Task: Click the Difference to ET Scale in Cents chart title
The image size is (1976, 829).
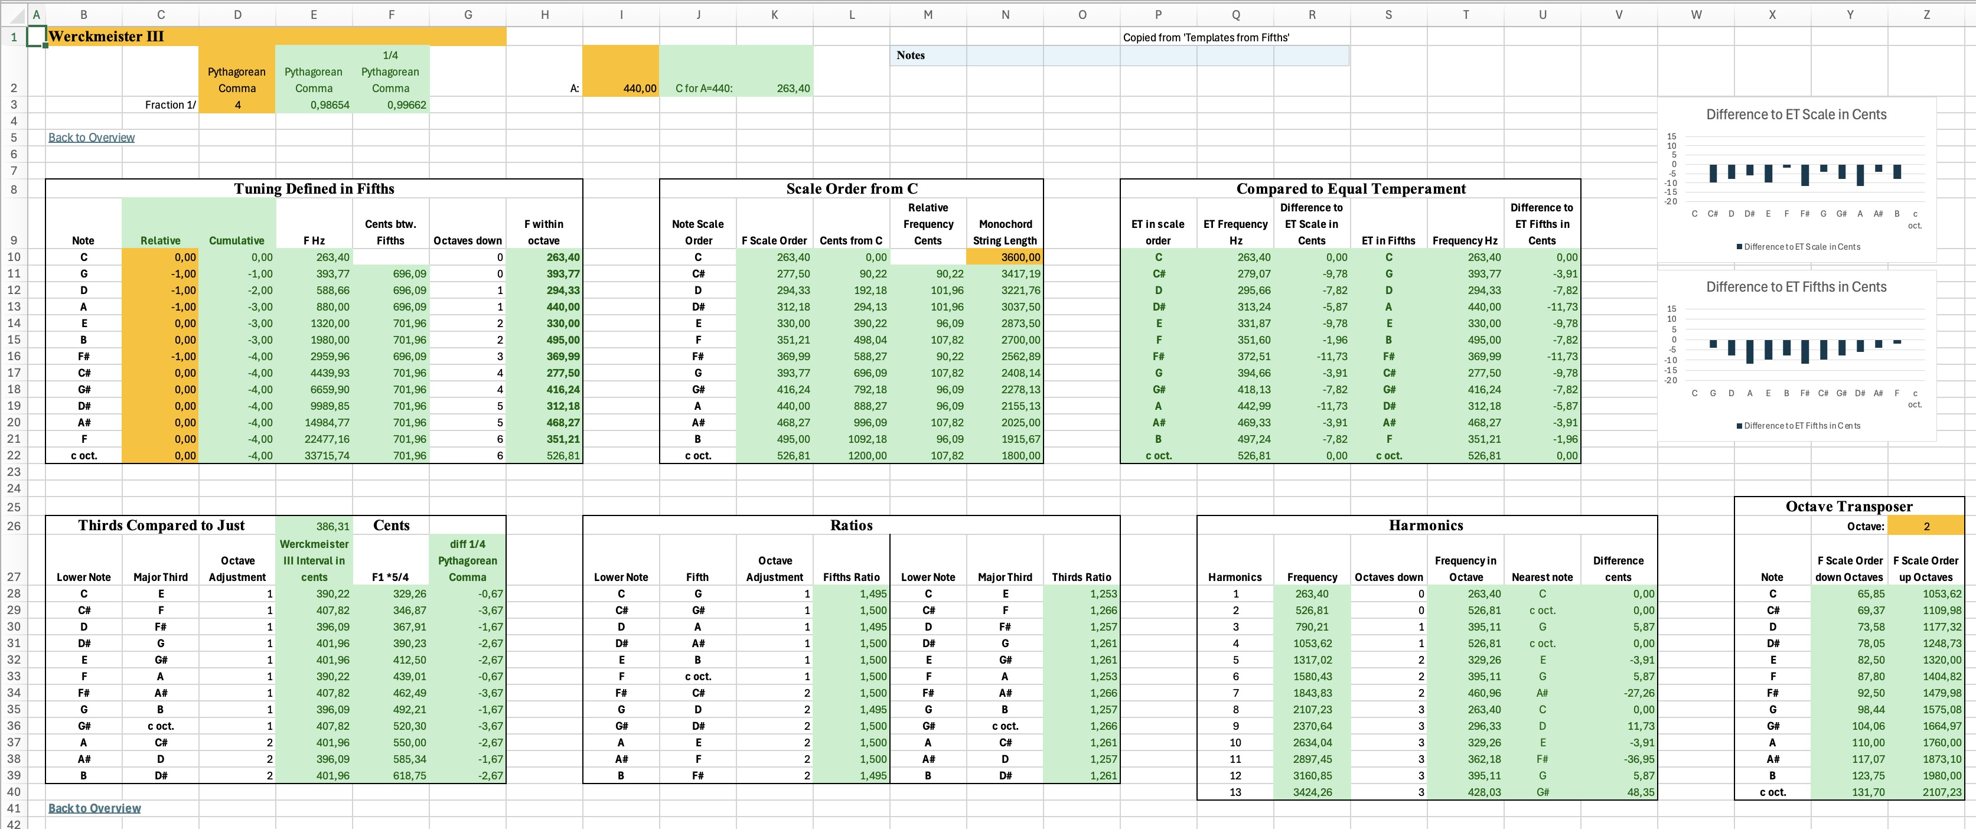Action: pyautogui.click(x=1796, y=115)
